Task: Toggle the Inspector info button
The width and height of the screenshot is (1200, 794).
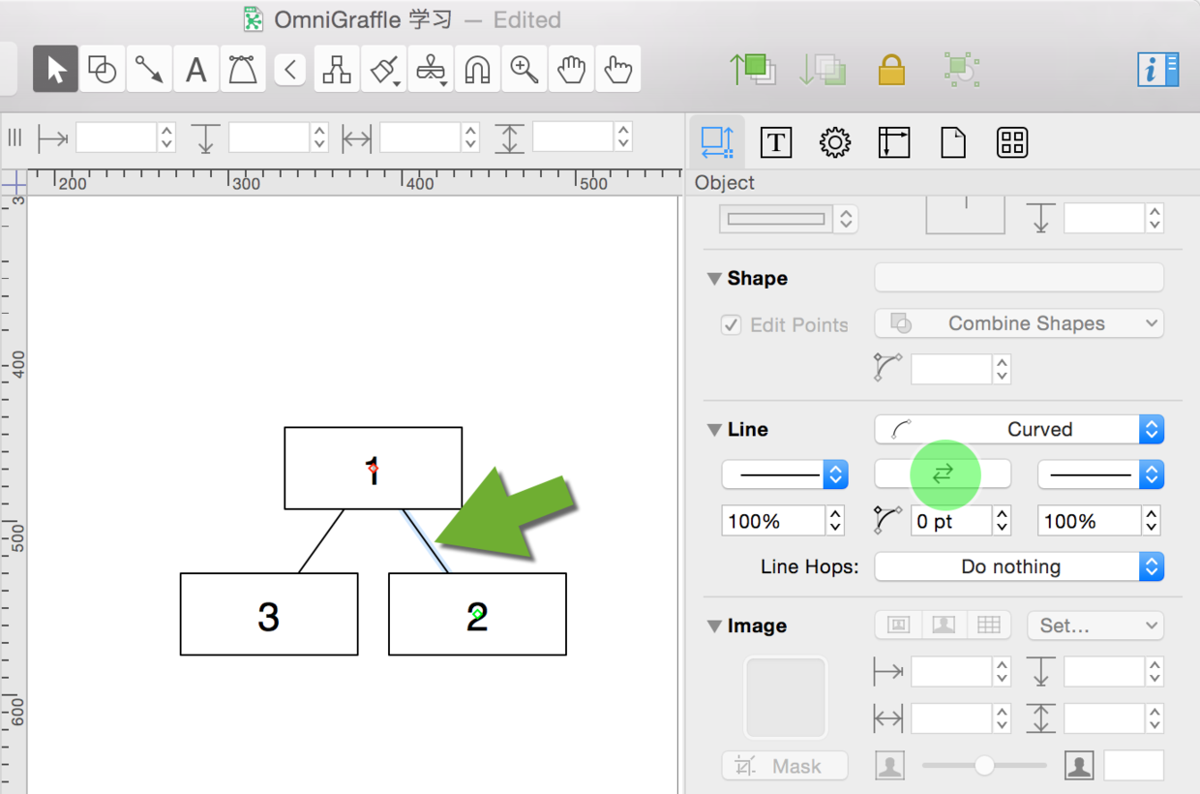Action: [x=1158, y=69]
